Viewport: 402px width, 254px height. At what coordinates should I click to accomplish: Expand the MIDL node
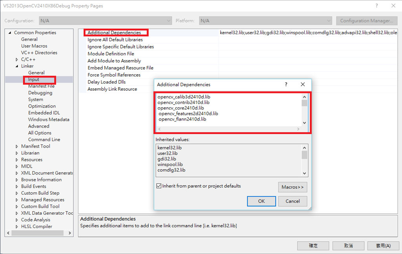(x=17, y=166)
